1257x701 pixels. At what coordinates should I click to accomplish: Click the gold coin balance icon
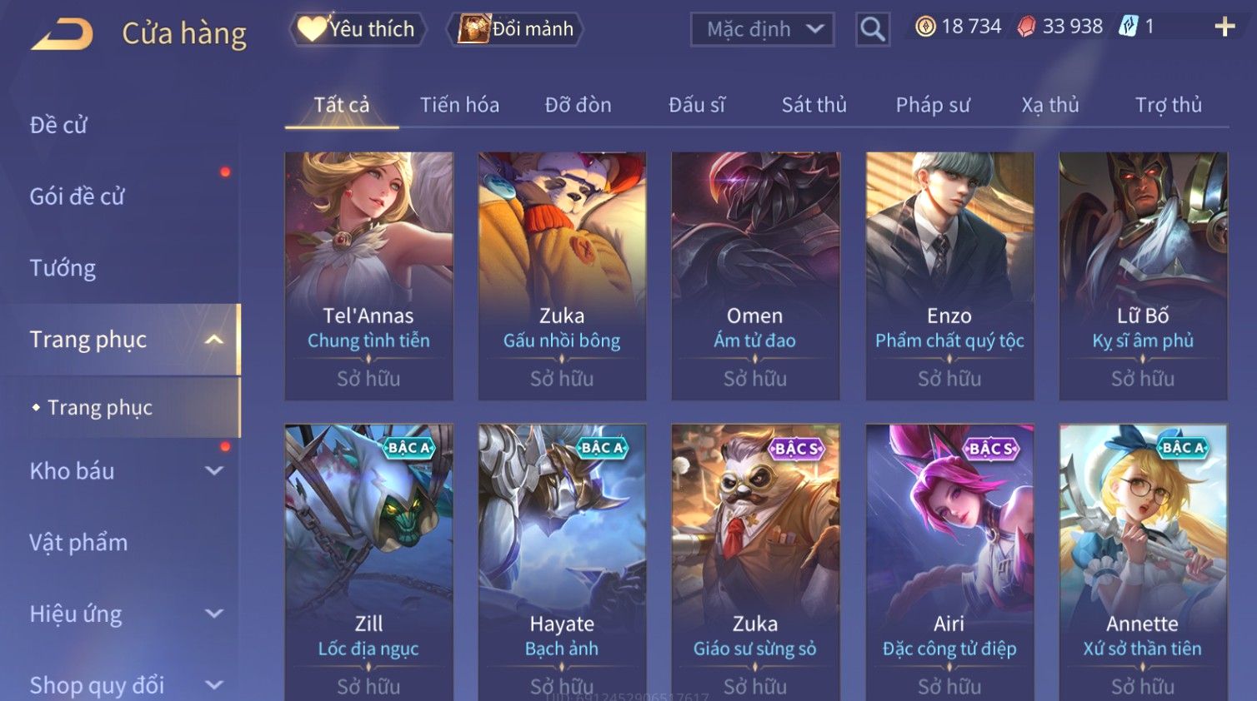(925, 27)
